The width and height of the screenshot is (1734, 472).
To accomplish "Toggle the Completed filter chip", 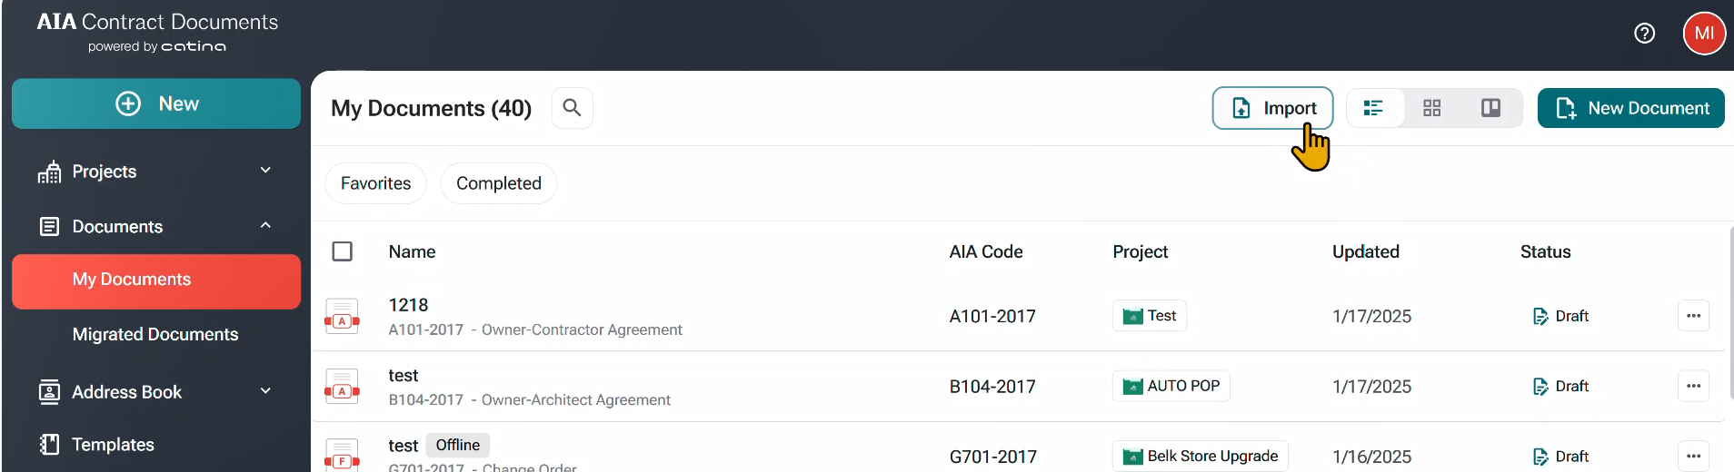I will [499, 183].
